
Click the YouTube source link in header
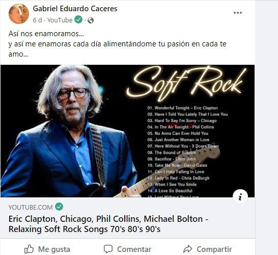[x=60, y=20]
